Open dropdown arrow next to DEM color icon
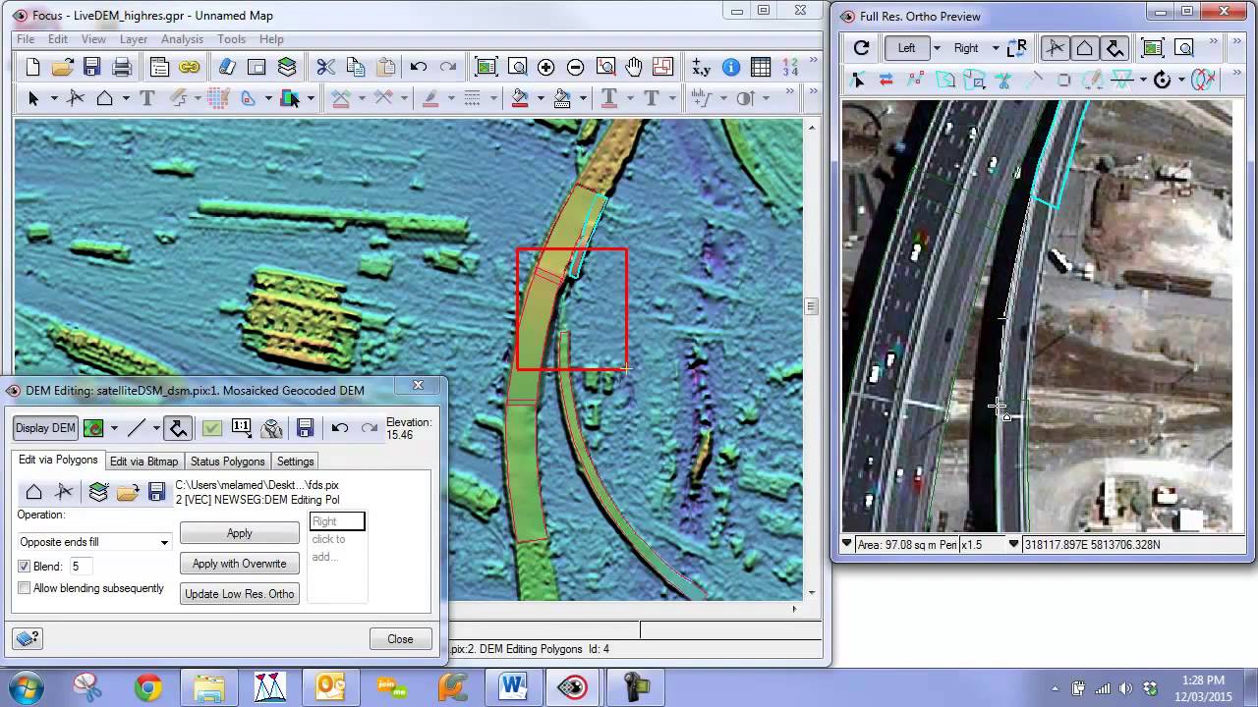The image size is (1258, 707). [x=114, y=427]
